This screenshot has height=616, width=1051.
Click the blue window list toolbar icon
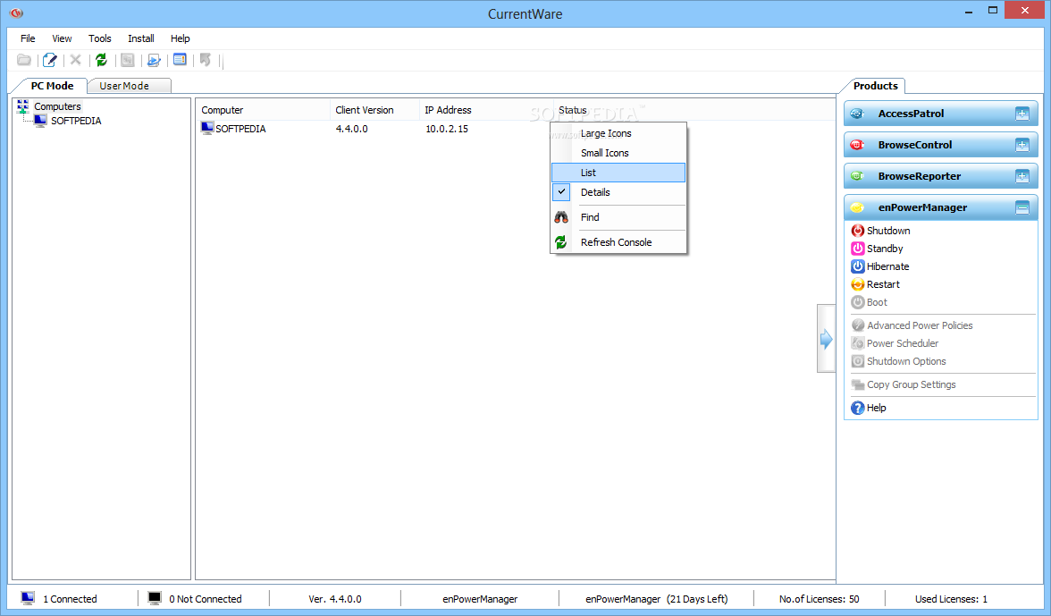[x=180, y=60]
